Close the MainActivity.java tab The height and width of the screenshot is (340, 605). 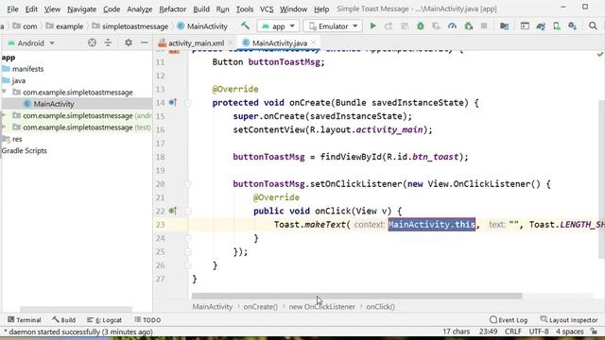(314, 42)
